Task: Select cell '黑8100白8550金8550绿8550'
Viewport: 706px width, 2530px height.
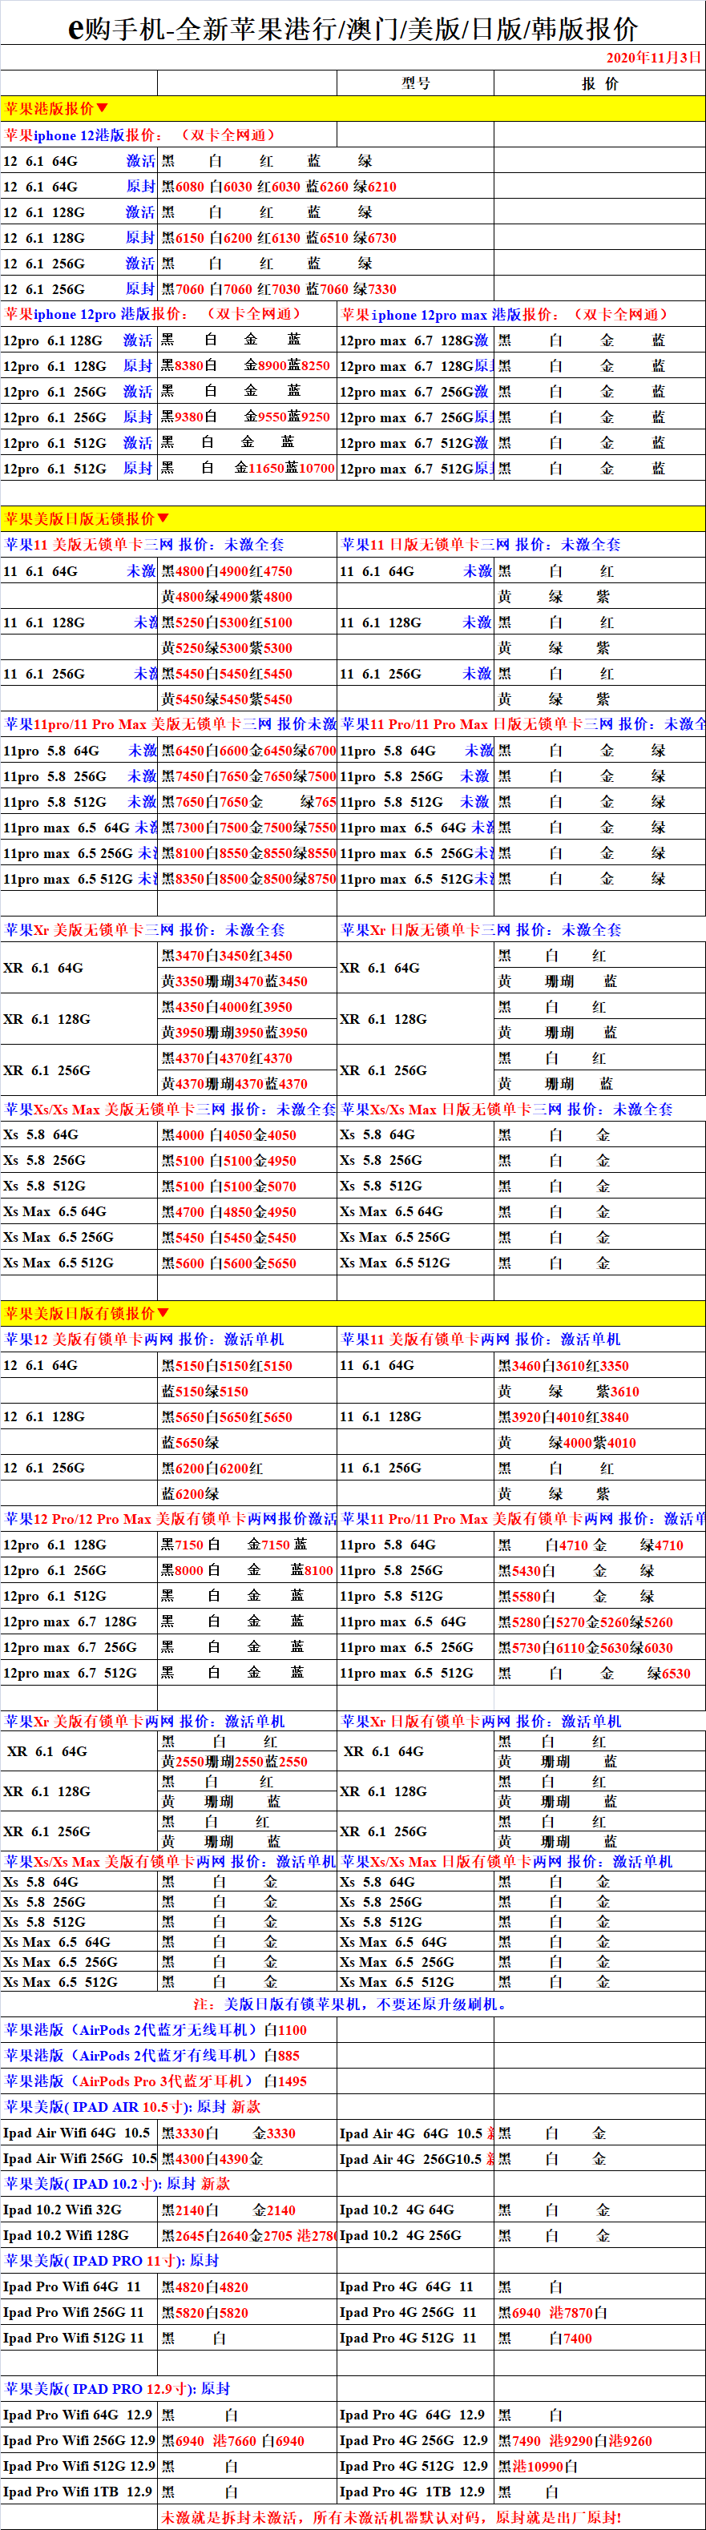Action: [x=248, y=852]
